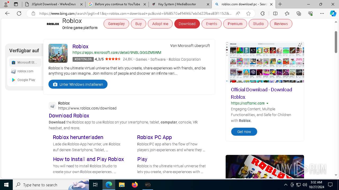Screen dimensions: 339x190
Task: Open the profile avatar icon
Action: pos(6,4)
